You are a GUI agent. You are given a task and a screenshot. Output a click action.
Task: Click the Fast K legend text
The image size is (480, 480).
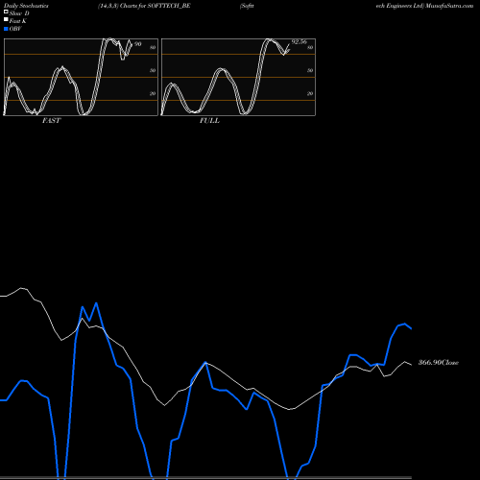[18, 21]
